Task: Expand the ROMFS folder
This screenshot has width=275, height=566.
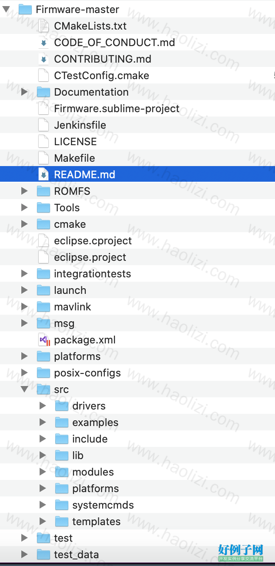Action: 24,191
